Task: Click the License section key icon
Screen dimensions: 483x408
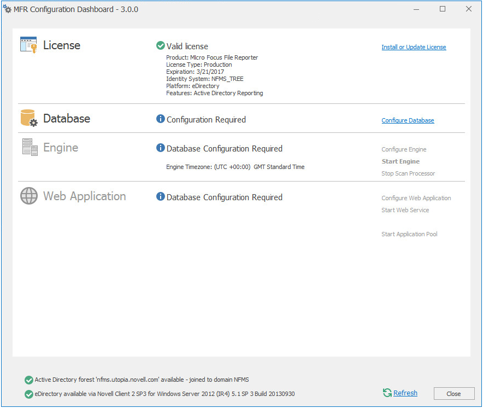Action: coord(28,45)
